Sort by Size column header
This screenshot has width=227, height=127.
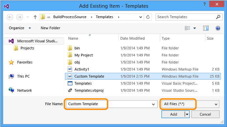(x=210, y=38)
